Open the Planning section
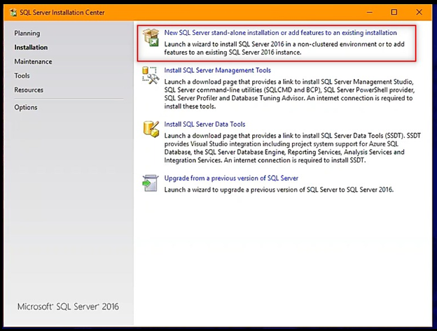 pos(27,34)
